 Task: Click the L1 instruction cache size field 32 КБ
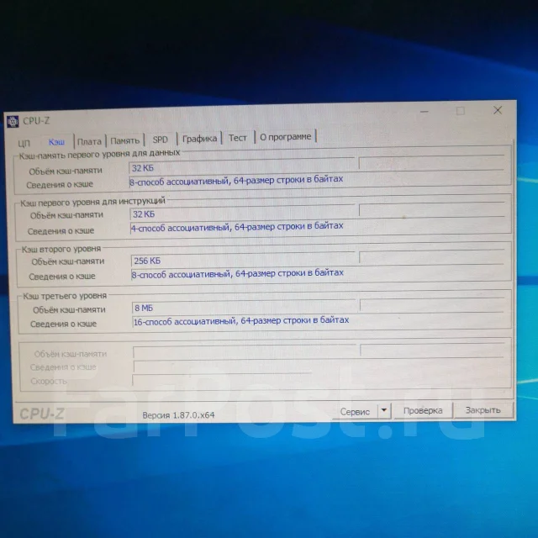[x=242, y=213]
